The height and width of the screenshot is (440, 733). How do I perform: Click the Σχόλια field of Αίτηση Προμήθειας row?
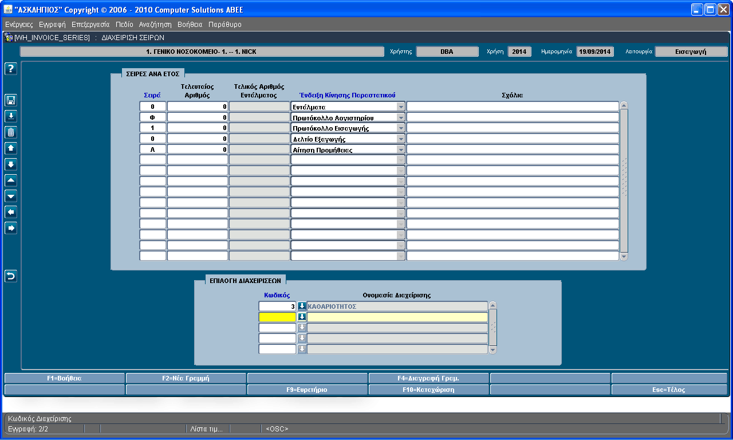(513, 150)
